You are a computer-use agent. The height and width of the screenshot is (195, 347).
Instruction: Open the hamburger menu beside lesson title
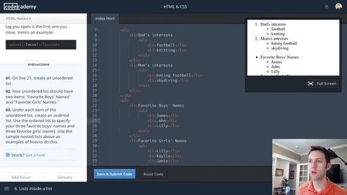point(7,188)
